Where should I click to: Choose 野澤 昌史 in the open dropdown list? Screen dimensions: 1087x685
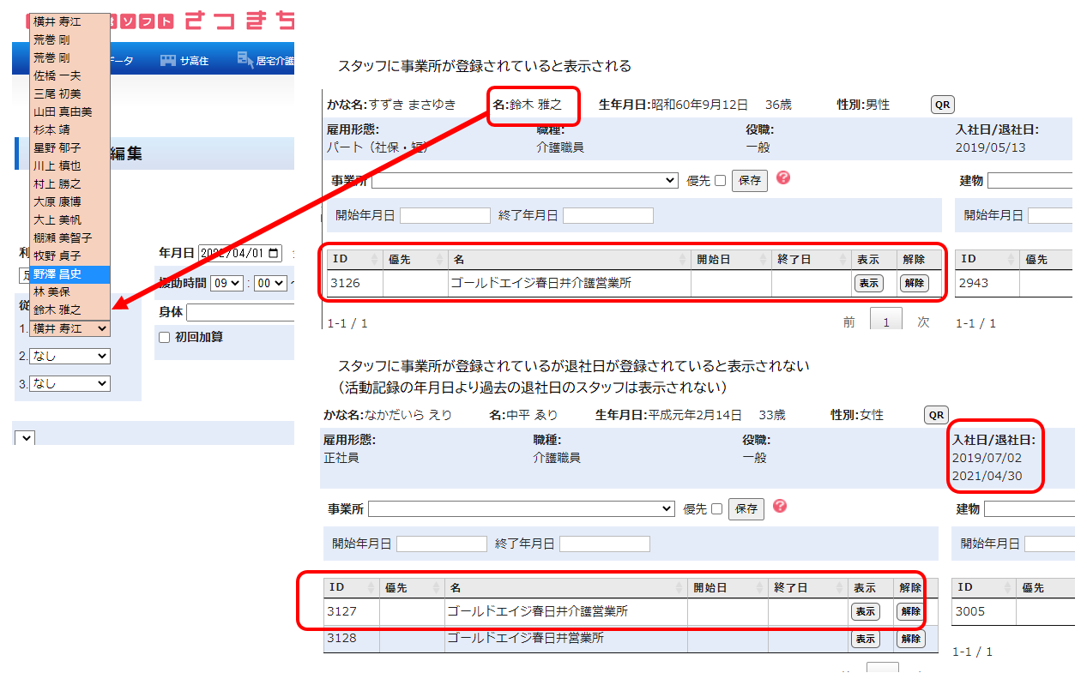pos(57,273)
